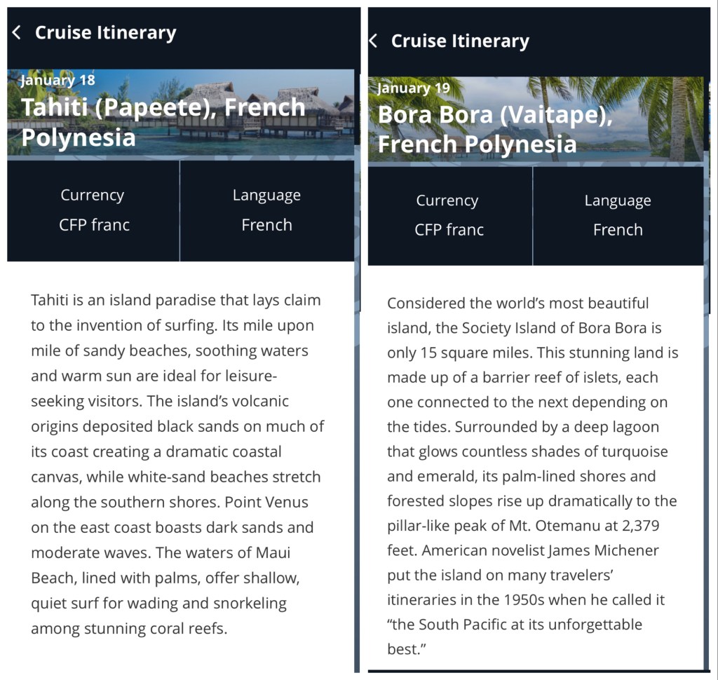Tap the CFP franc value under Tahiti
This screenshot has width=718, height=680.
coord(94,225)
